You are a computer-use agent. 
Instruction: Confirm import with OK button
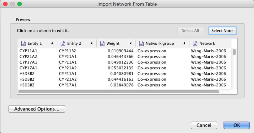[236, 125]
